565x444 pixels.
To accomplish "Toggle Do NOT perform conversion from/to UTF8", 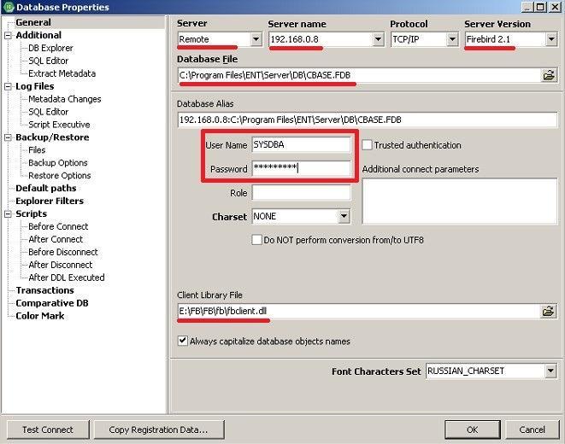I will coord(256,240).
